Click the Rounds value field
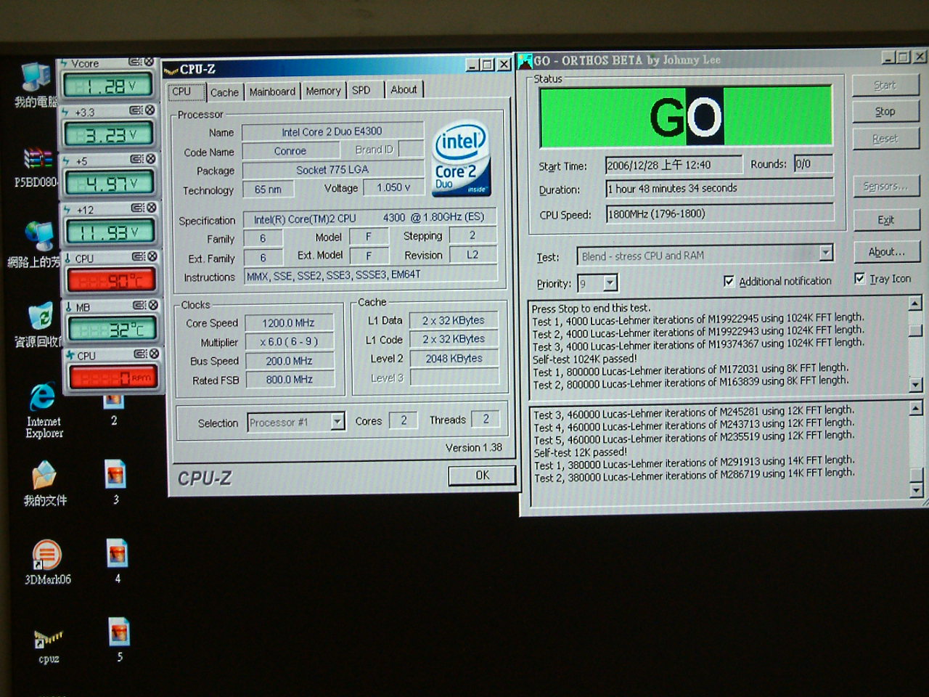This screenshot has height=697, width=929. point(813,163)
